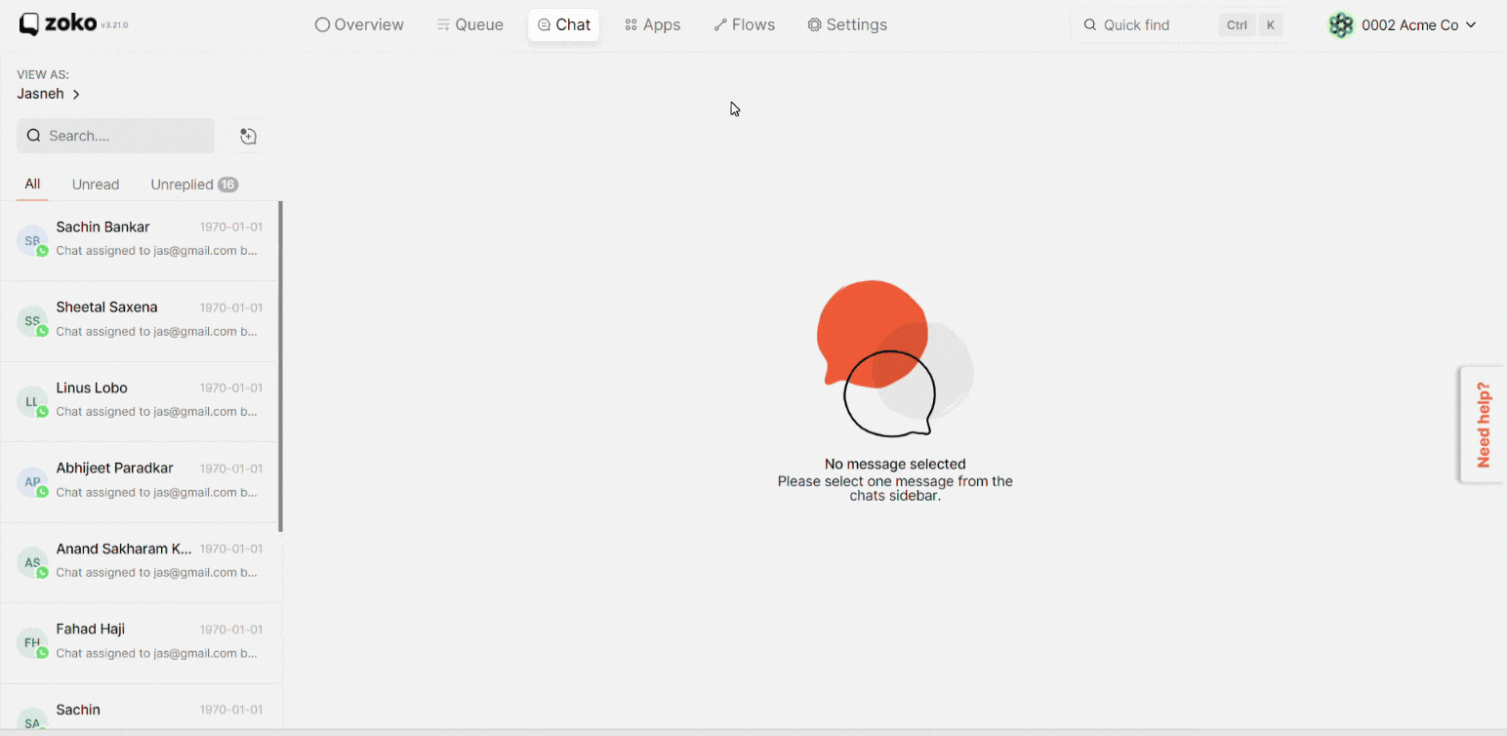Screen dimensions: 1507x736
Task: Select the All filter tab
Action: click(x=32, y=184)
